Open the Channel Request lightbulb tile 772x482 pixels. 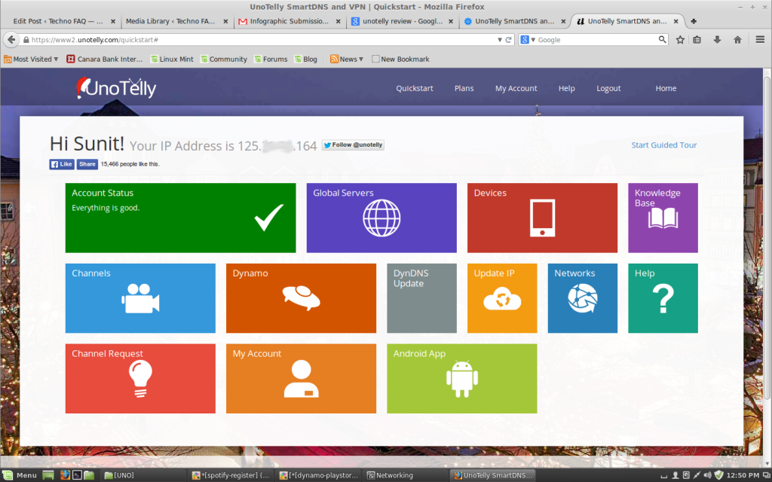[140, 379]
